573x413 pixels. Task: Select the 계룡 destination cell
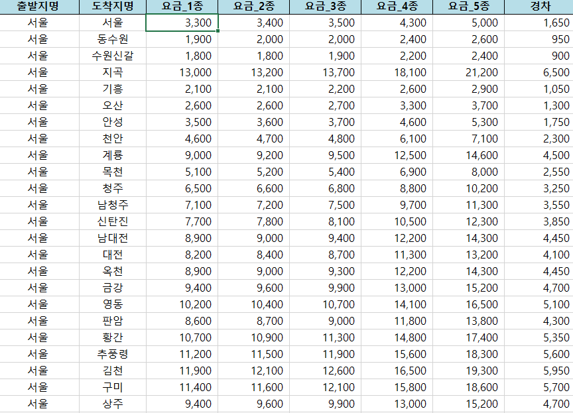click(x=113, y=155)
